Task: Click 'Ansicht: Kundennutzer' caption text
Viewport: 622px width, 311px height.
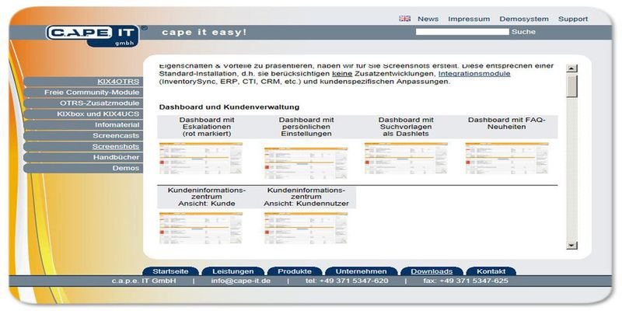Action: point(306,204)
